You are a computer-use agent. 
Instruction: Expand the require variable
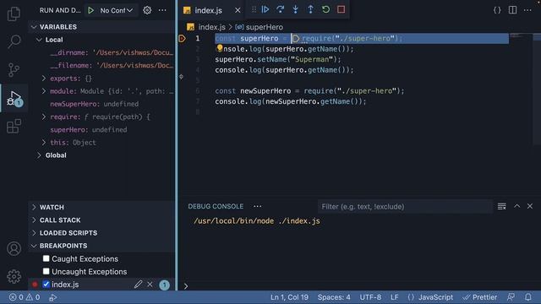click(44, 117)
